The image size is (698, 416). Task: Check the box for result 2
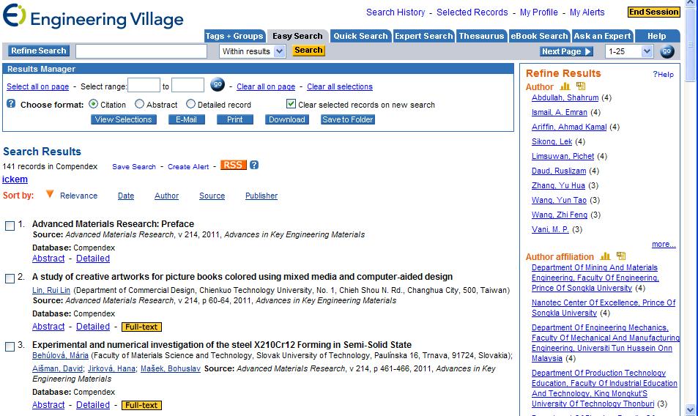[x=10, y=278]
